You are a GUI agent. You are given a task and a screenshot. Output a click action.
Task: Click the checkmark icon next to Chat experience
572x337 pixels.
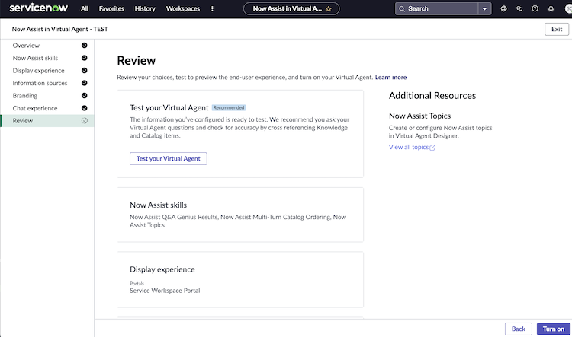[x=84, y=108]
